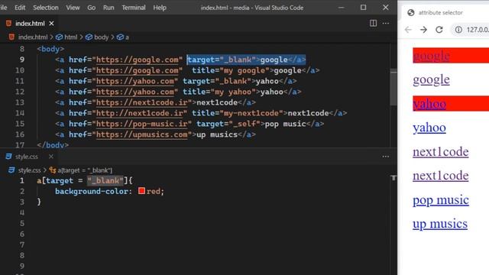Click the http://next1code.ir URL in line 14
This screenshot has height=275, width=489.
[139, 113]
